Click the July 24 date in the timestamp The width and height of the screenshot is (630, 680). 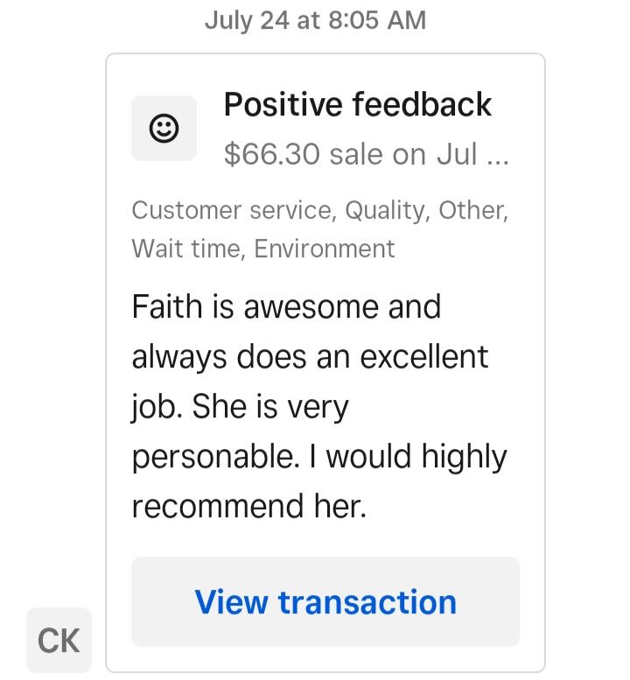(x=247, y=21)
